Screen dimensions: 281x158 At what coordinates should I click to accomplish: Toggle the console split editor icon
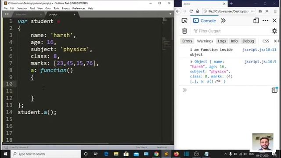click(274, 90)
